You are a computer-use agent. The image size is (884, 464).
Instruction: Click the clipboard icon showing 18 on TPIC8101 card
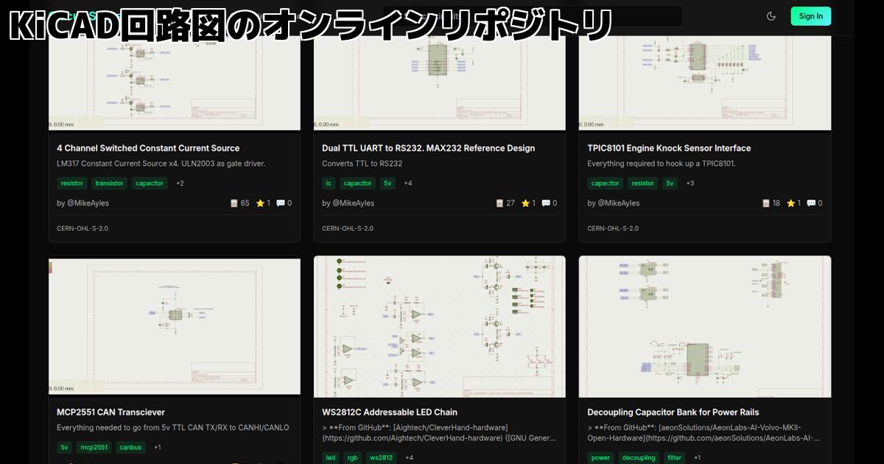[x=765, y=203]
